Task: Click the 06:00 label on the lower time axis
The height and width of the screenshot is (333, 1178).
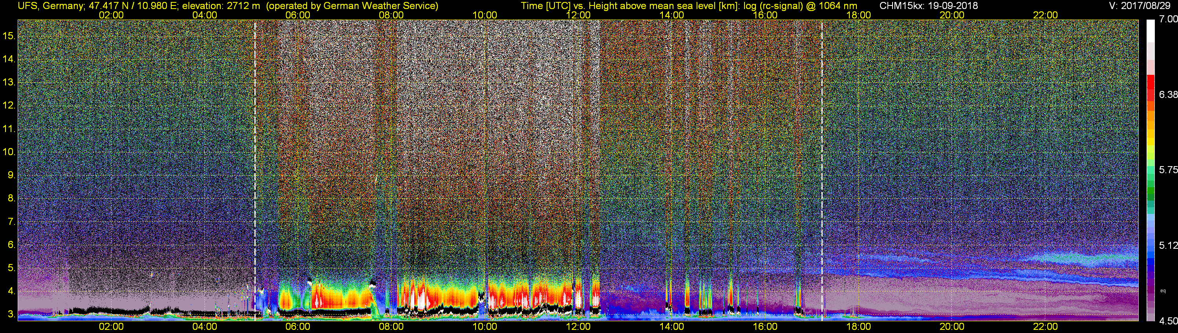Action: pos(298,327)
